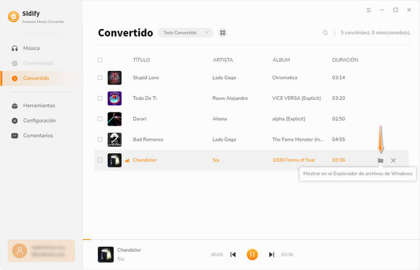Click the 04:55 duration cell

339,139
